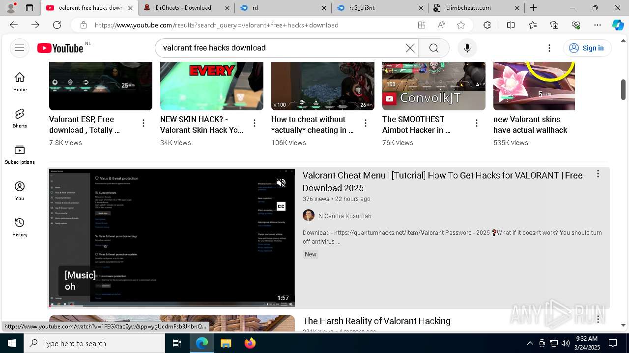Open Edge settings and more menu
Image resolution: width=629 pixels, height=353 pixels.
pos(598,25)
